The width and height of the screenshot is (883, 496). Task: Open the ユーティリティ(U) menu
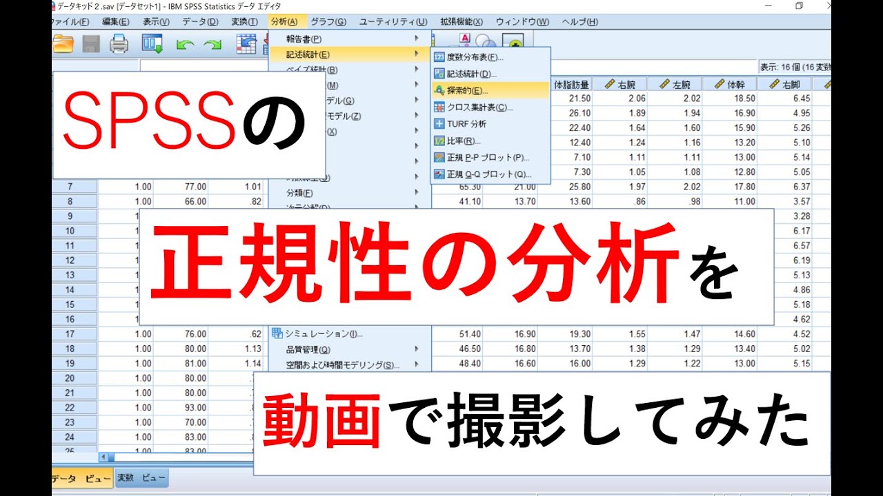(393, 22)
